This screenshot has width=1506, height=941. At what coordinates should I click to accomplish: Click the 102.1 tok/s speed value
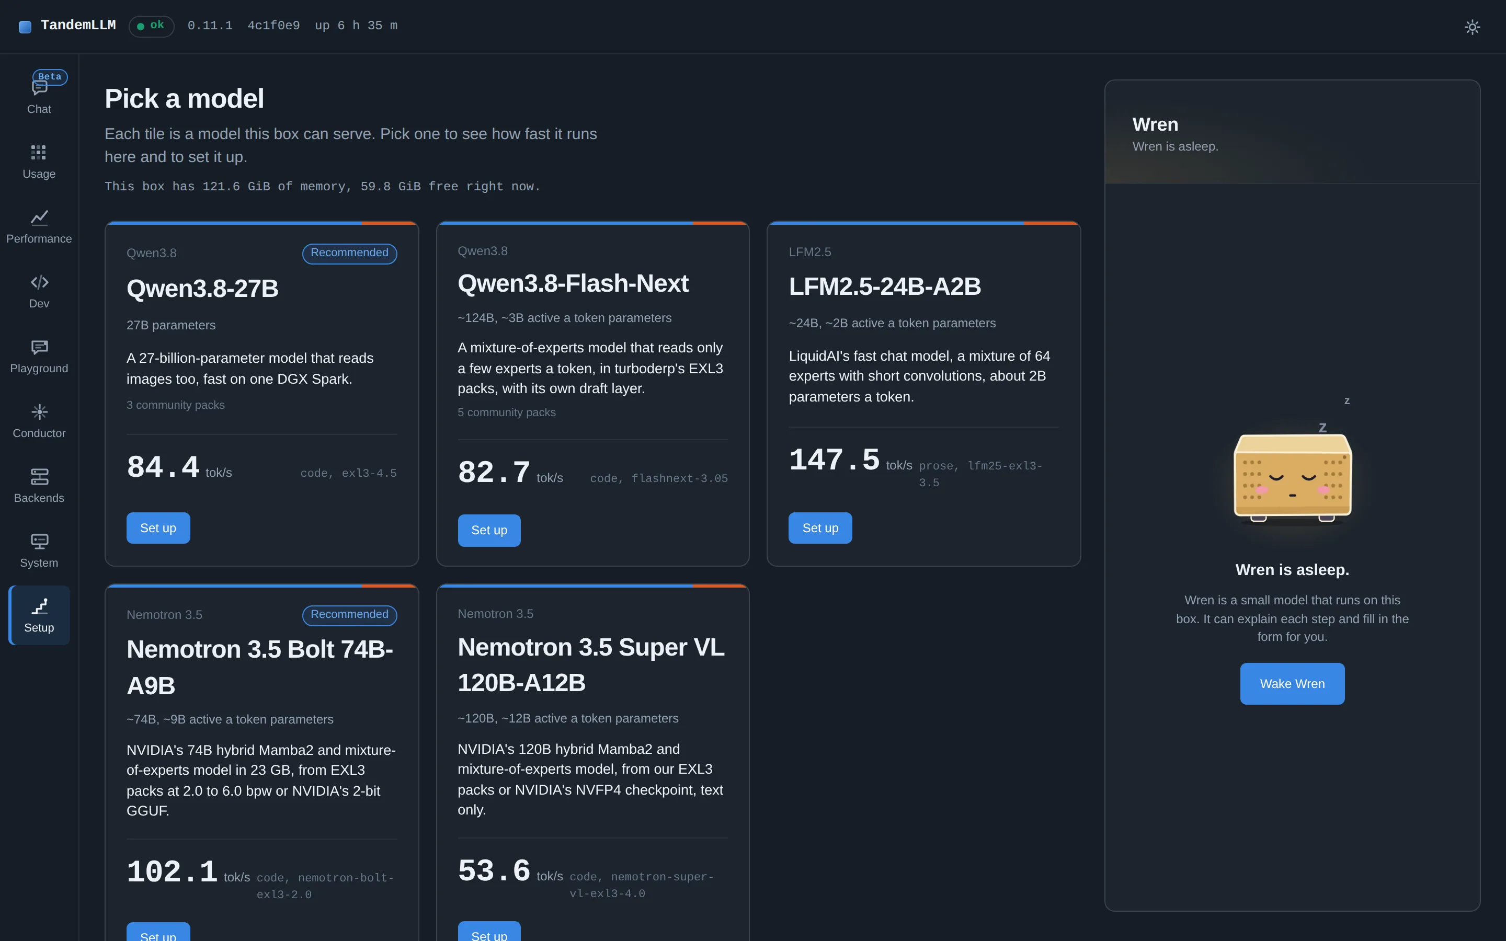point(188,873)
